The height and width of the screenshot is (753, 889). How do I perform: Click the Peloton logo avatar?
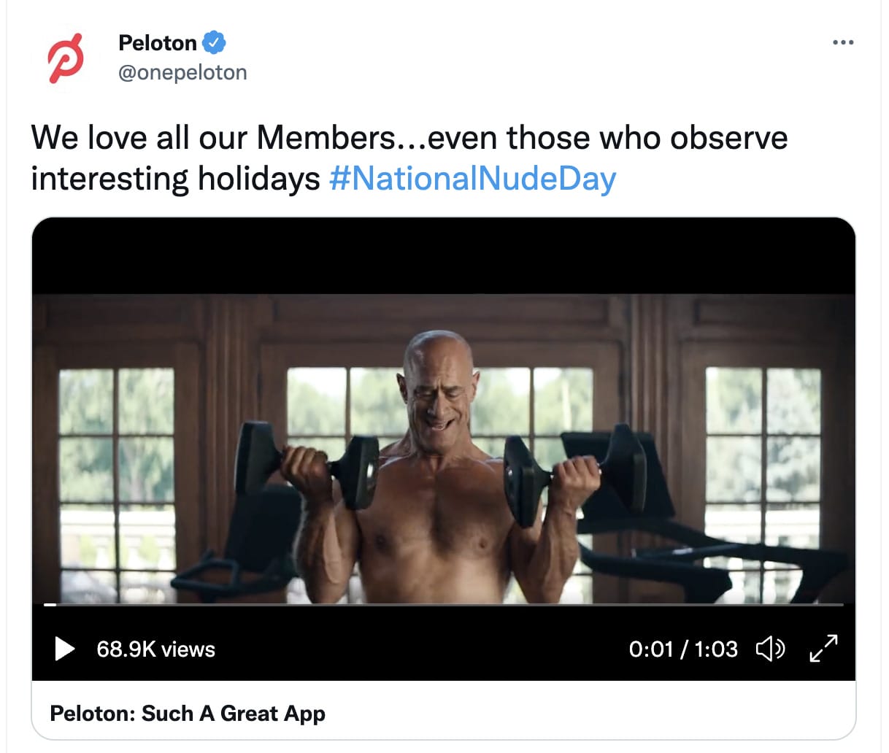pyautogui.click(x=65, y=58)
